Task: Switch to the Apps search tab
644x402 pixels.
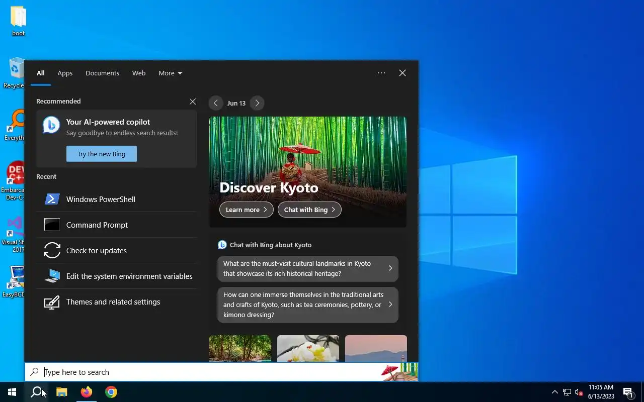Action: pyautogui.click(x=65, y=73)
